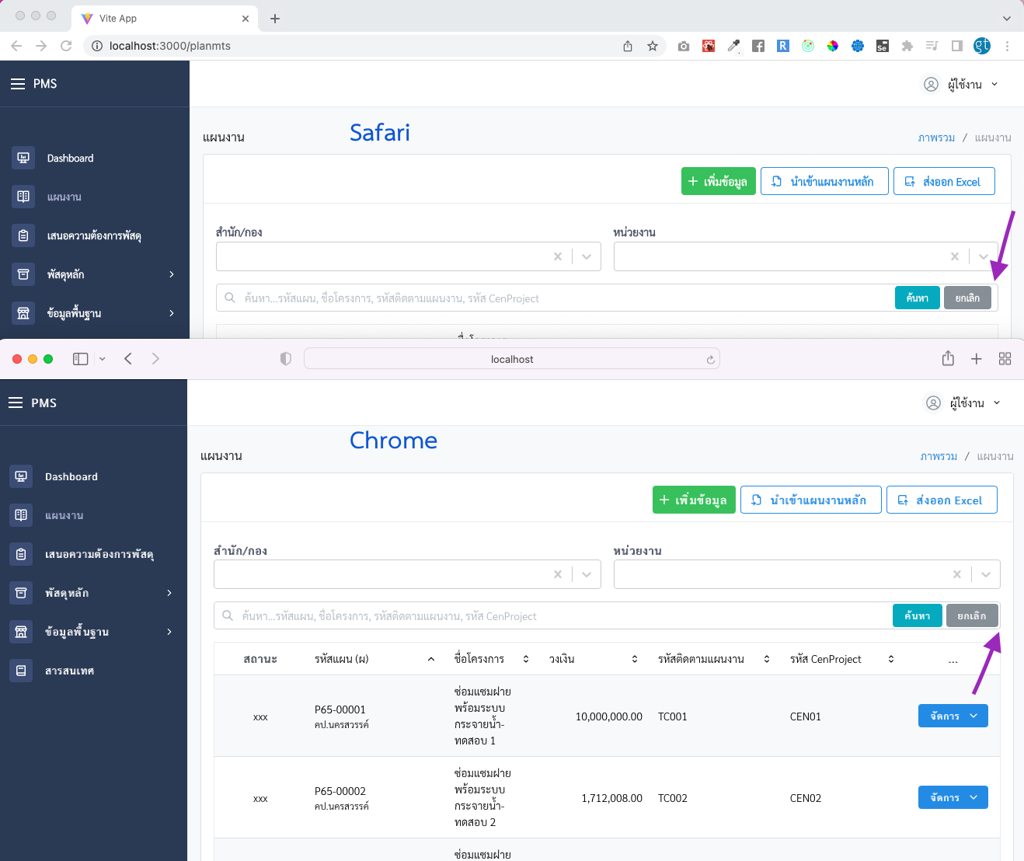Toggle sorting on ชื่อโครงการ column
The width and height of the screenshot is (1024, 861).
[x=526, y=658]
